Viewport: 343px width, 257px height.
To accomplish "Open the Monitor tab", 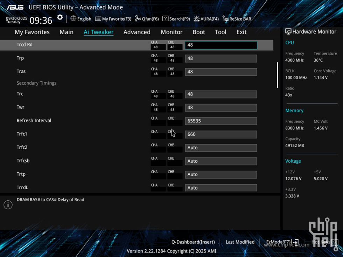I will click(171, 32).
